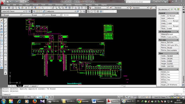Viewport: 185px width, 104px height.
Task: Select the Array tool
Action: [x=2, y=32]
